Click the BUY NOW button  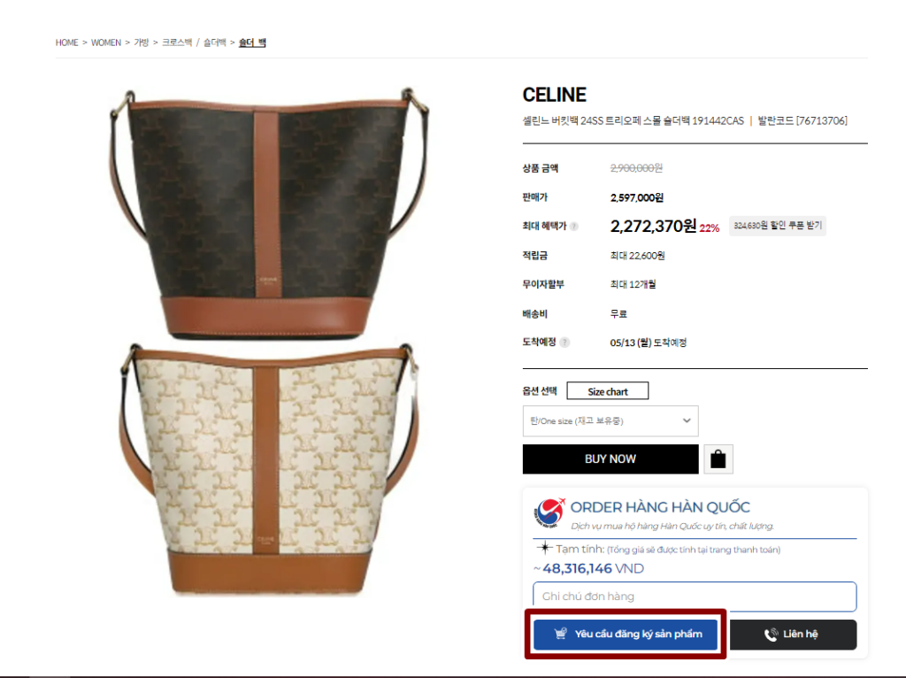tap(610, 459)
